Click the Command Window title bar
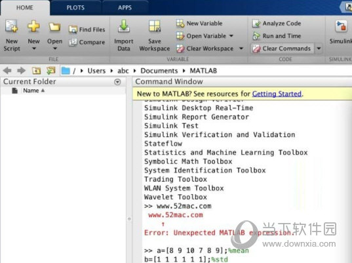 (x=243, y=81)
